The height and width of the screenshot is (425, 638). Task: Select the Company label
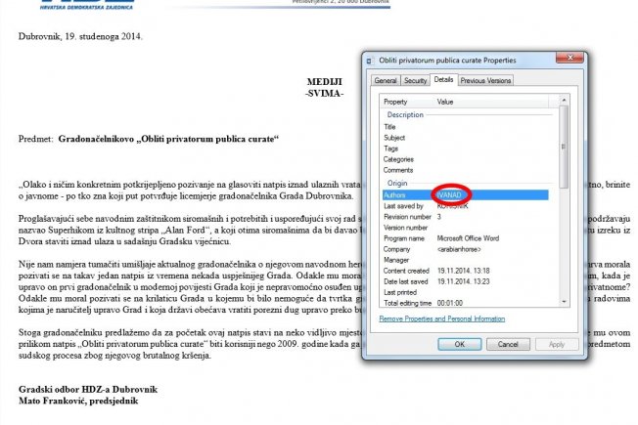pos(396,249)
